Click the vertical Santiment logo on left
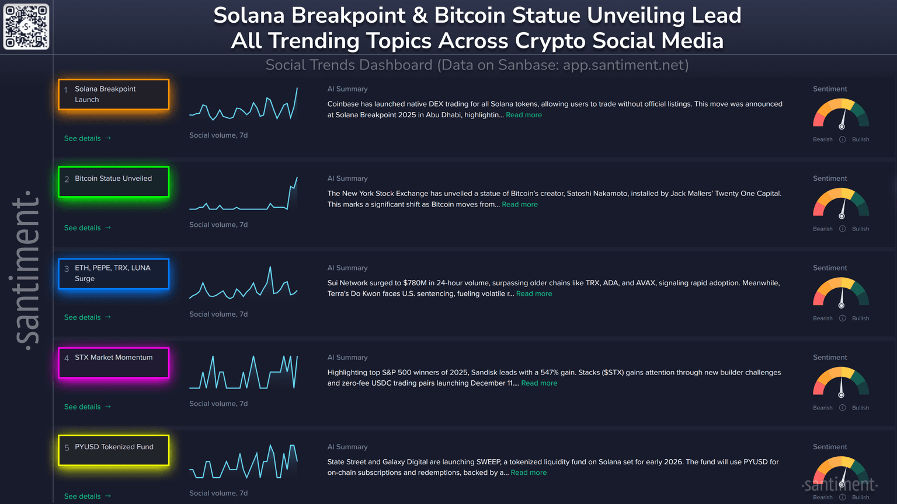Image resolution: width=897 pixels, height=504 pixels. [27, 269]
